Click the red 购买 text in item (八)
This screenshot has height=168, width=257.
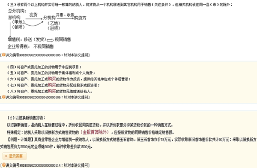pyautogui.click(x=52, y=91)
